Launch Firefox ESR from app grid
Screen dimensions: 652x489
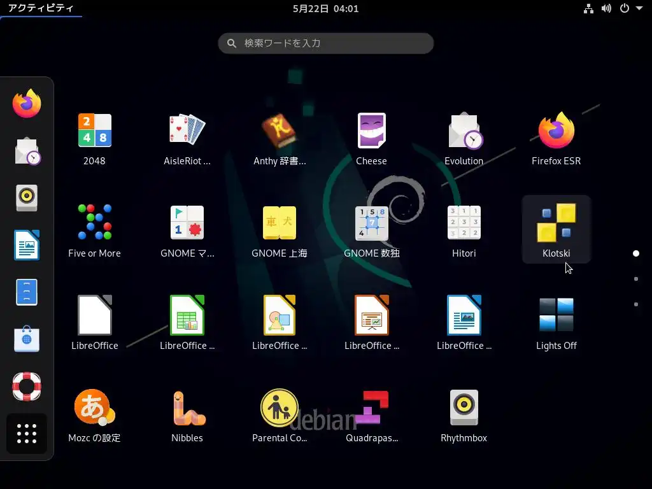point(556,139)
